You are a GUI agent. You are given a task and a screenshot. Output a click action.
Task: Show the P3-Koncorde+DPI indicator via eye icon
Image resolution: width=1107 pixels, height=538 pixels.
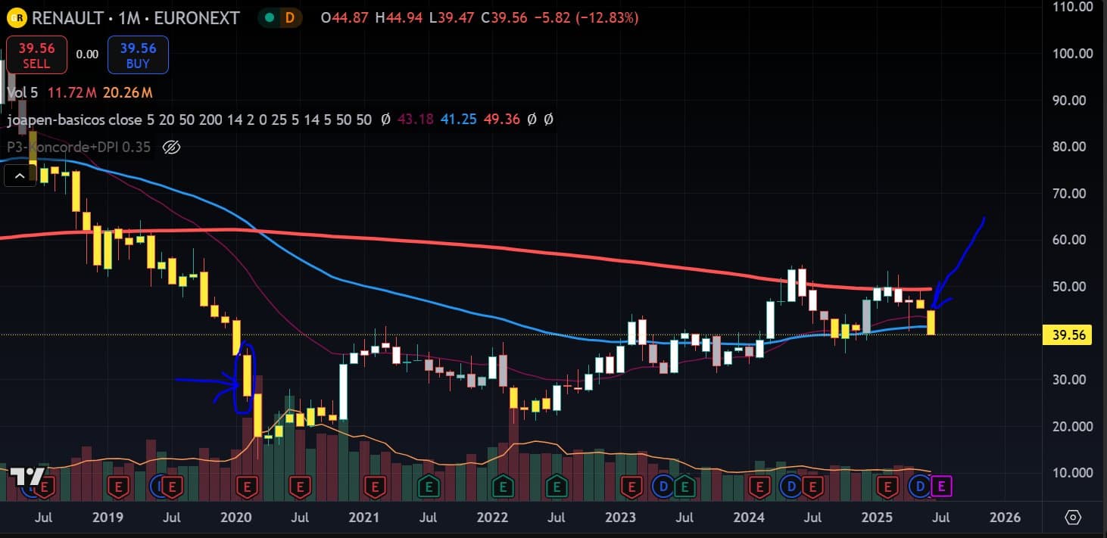(172, 147)
